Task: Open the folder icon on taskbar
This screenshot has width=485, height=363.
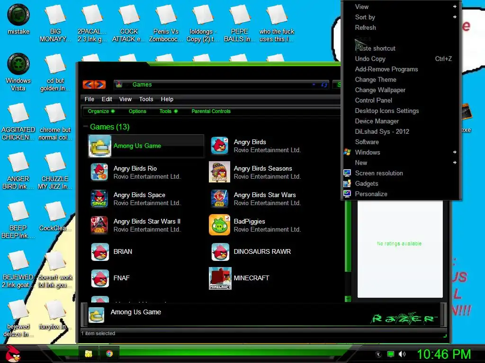Action: click(89, 354)
